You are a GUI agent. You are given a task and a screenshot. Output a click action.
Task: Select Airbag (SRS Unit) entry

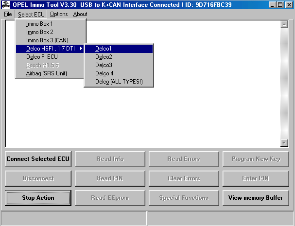coord(51,73)
